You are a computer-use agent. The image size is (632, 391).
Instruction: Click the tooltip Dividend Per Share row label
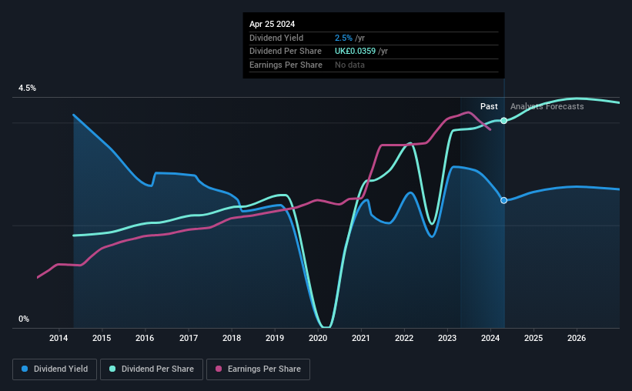tap(286, 52)
